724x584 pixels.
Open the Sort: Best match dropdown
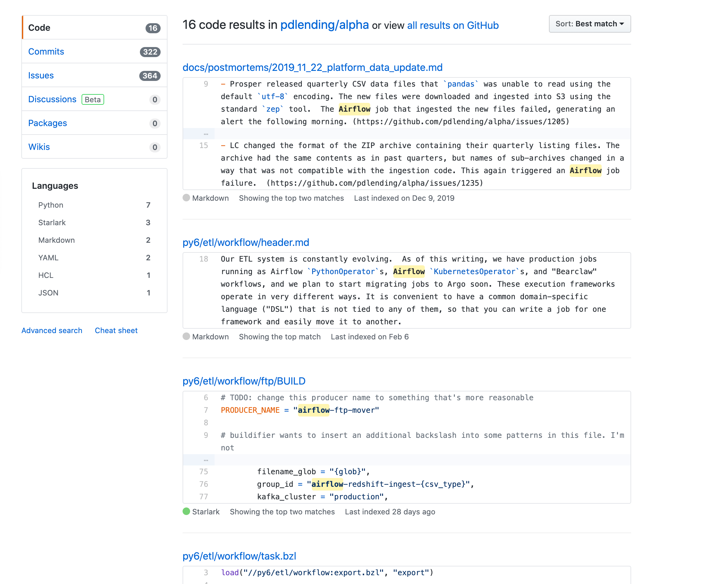pyautogui.click(x=589, y=24)
